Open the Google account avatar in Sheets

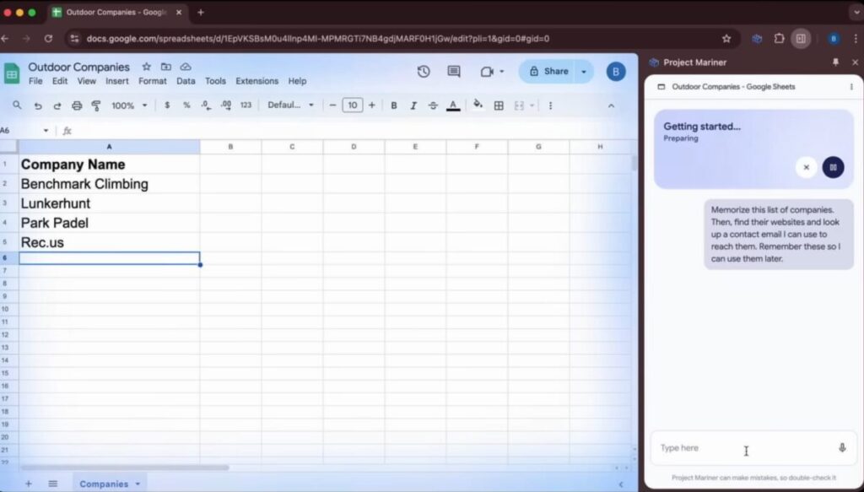616,72
